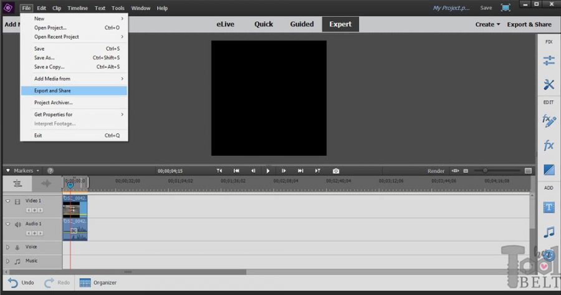The image size is (561, 295).
Task: Open the Effects fx icon
Action: coord(549,145)
